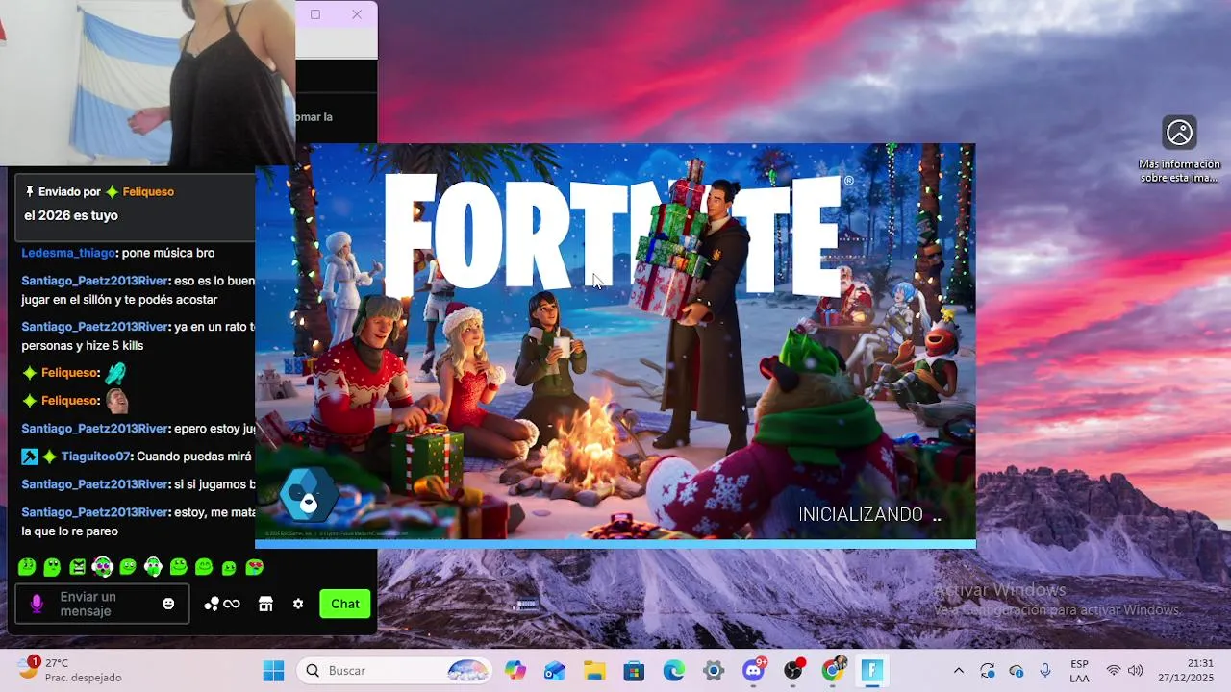Screen dimensions: 1231x692
Task: Click the microphone tray icon
Action: pos(1045,670)
